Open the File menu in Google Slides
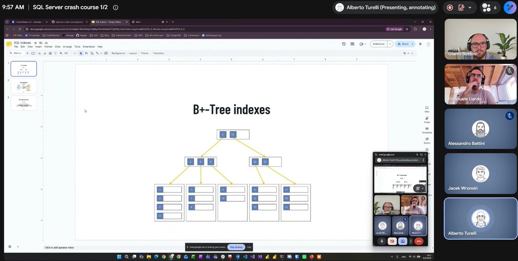Viewport: 518px width, 261px height. pyautogui.click(x=16, y=47)
